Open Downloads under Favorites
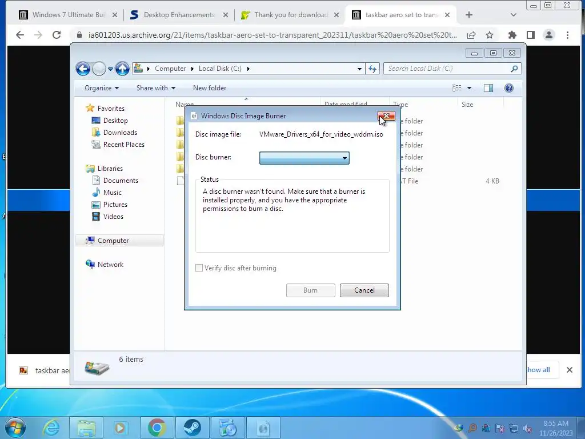This screenshot has width=585, height=439. pos(120,133)
